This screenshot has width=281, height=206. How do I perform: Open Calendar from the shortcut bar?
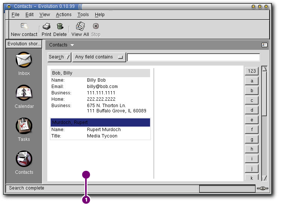pos(24,93)
